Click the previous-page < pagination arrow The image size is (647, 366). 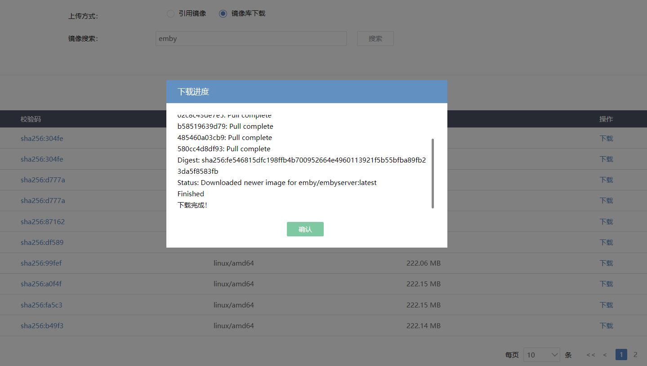coord(605,355)
